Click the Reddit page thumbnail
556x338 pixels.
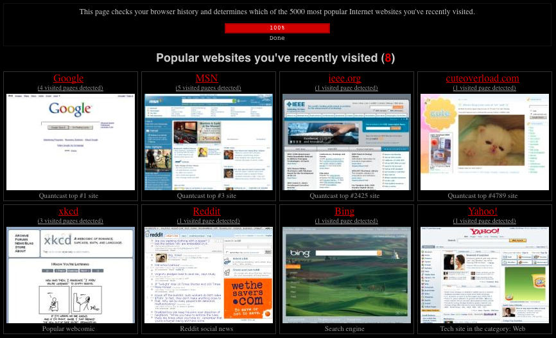pyautogui.click(x=209, y=275)
